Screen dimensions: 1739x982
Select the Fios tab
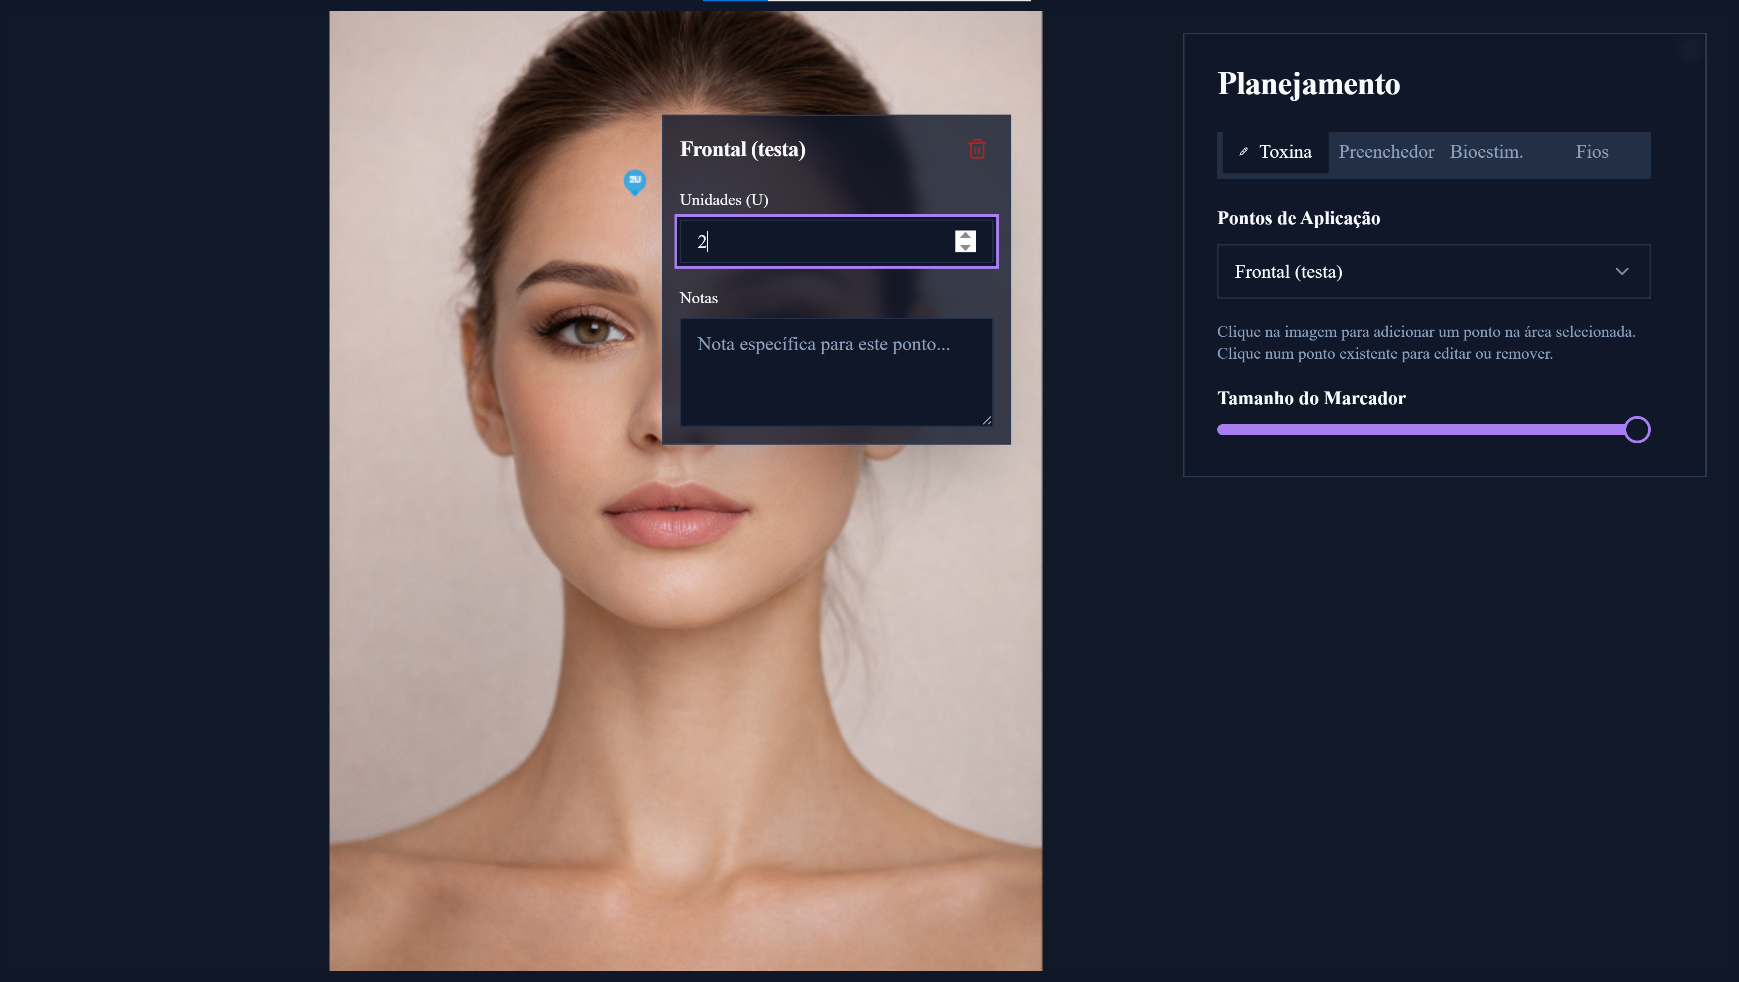pos(1591,152)
